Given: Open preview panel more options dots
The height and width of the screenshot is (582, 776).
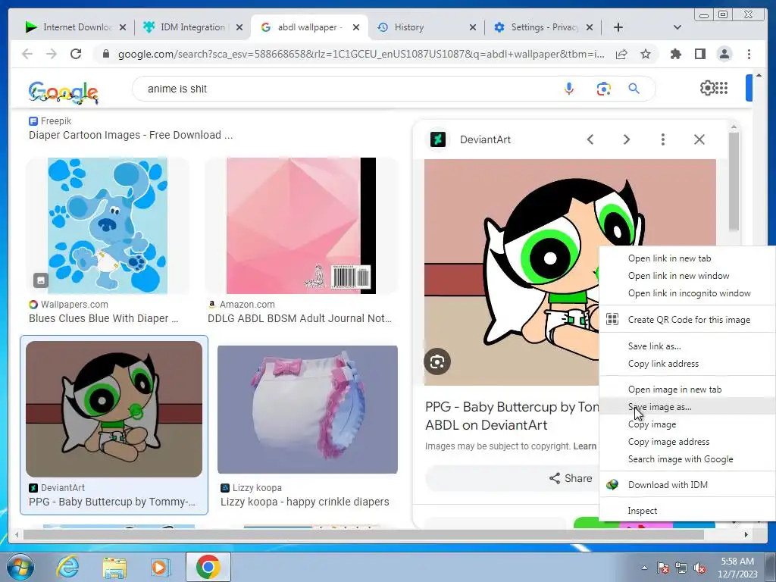Looking at the screenshot, I should [x=662, y=139].
